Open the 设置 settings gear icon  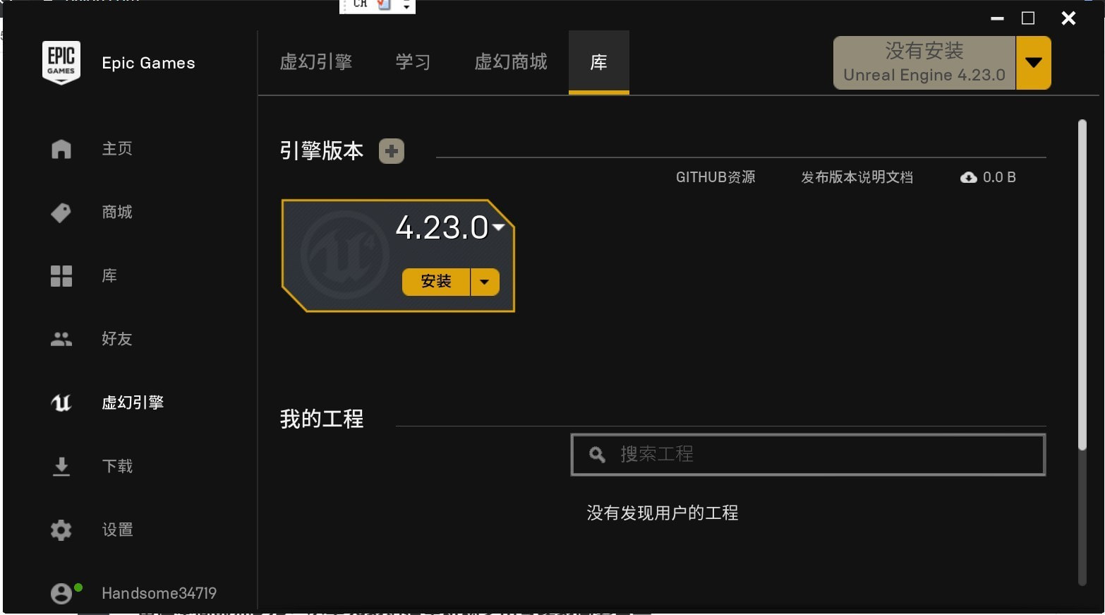pos(61,530)
